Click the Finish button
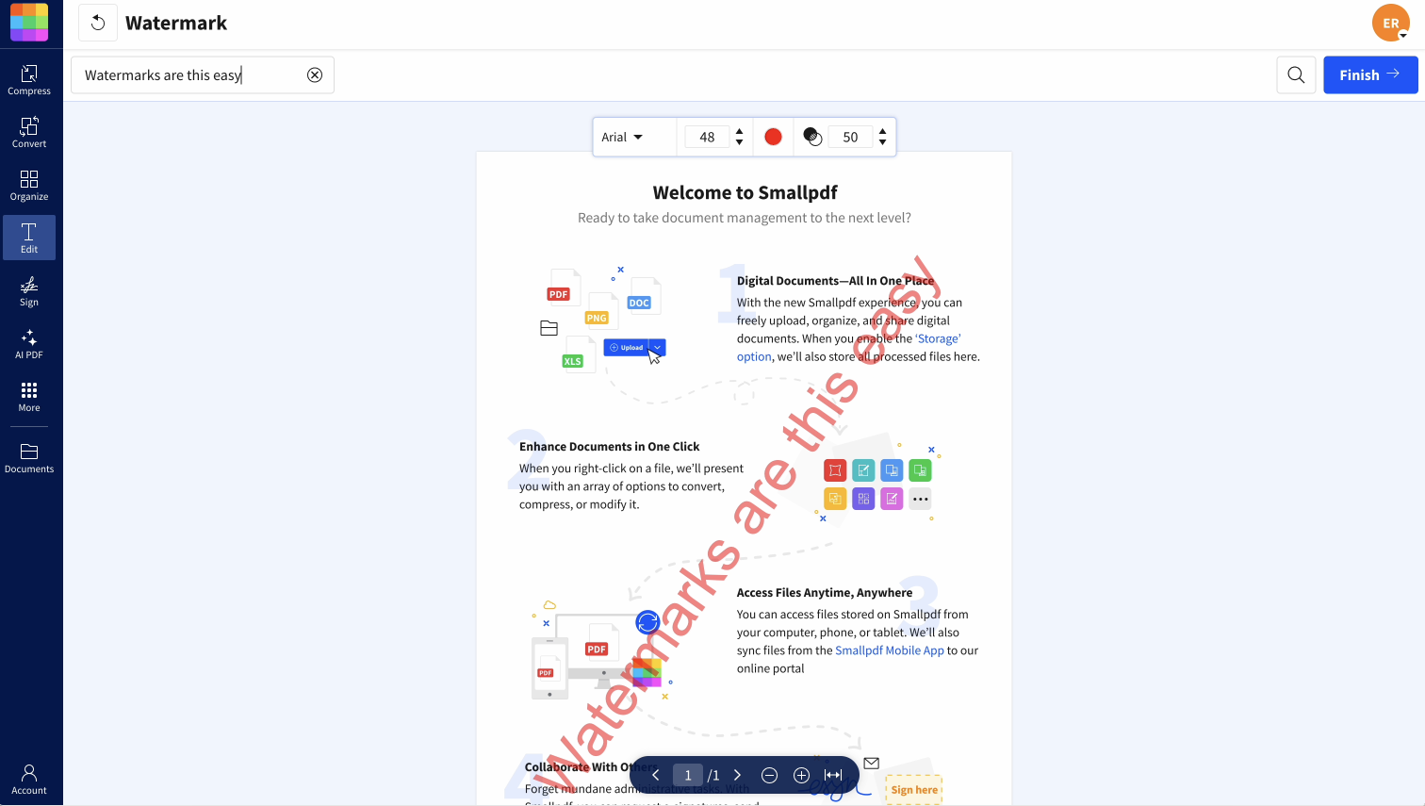 1370,75
